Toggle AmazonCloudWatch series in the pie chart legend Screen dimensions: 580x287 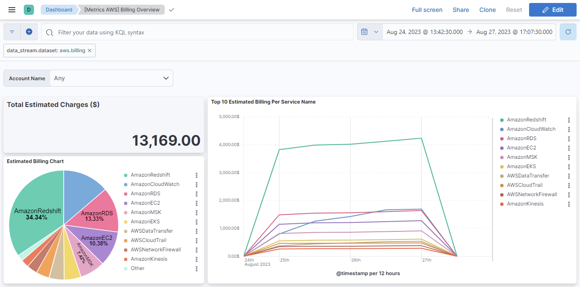(x=155, y=184)
